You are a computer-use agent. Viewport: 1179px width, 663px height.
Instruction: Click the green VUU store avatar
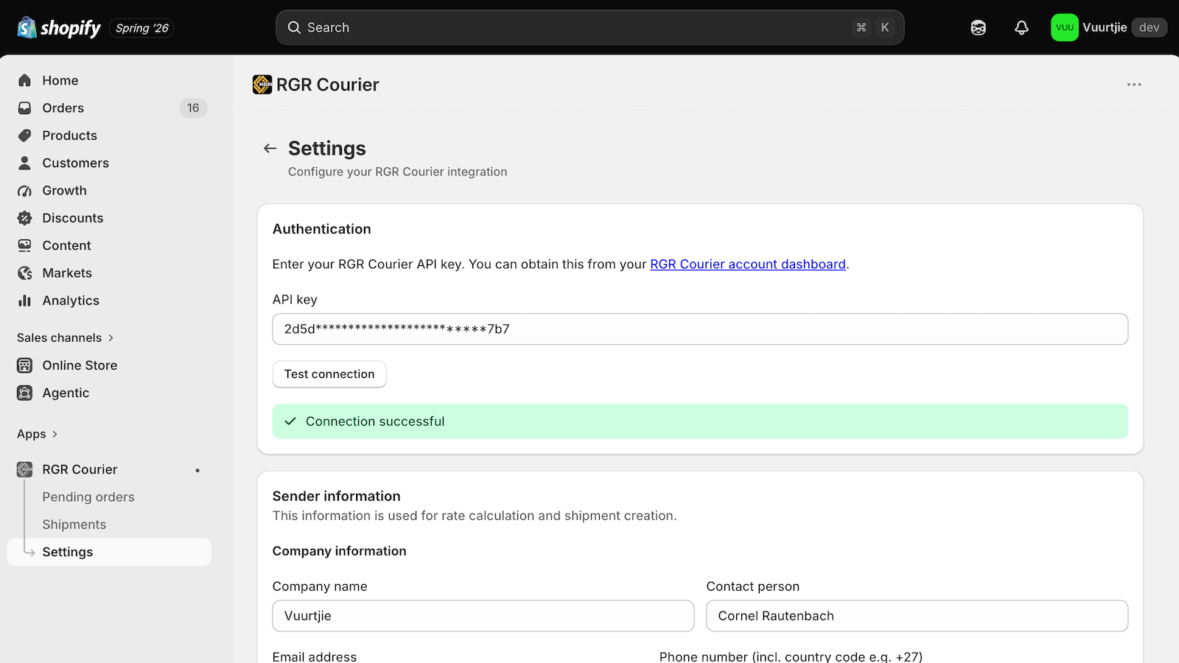coord(1065,27)
